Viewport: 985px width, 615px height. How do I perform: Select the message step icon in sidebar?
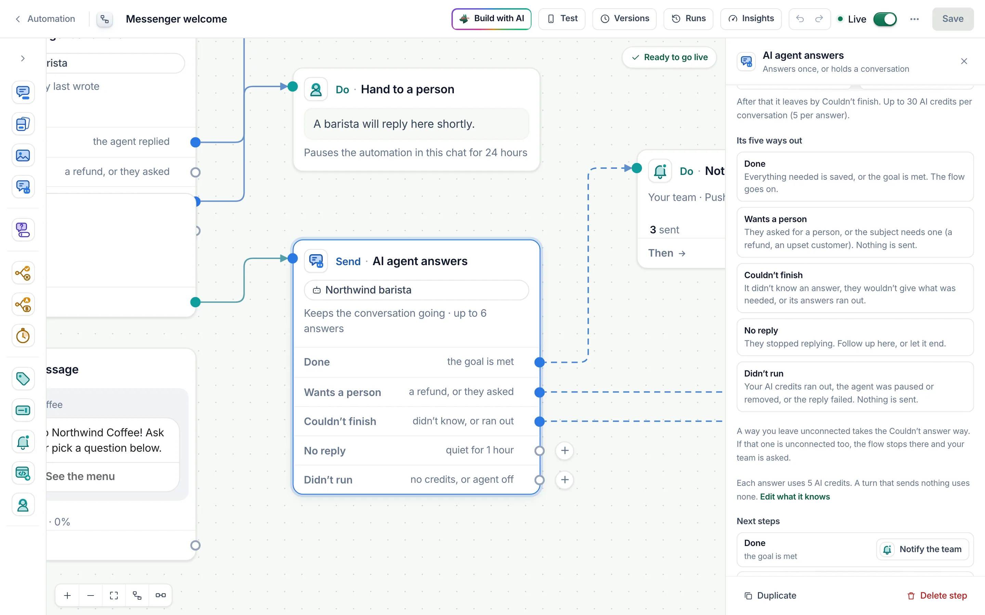click(23, 92)
